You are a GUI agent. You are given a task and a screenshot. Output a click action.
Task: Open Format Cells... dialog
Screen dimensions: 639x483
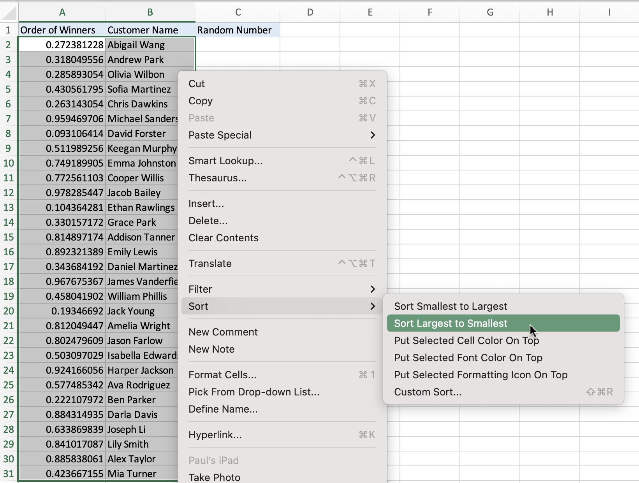[x=282, y=375]
